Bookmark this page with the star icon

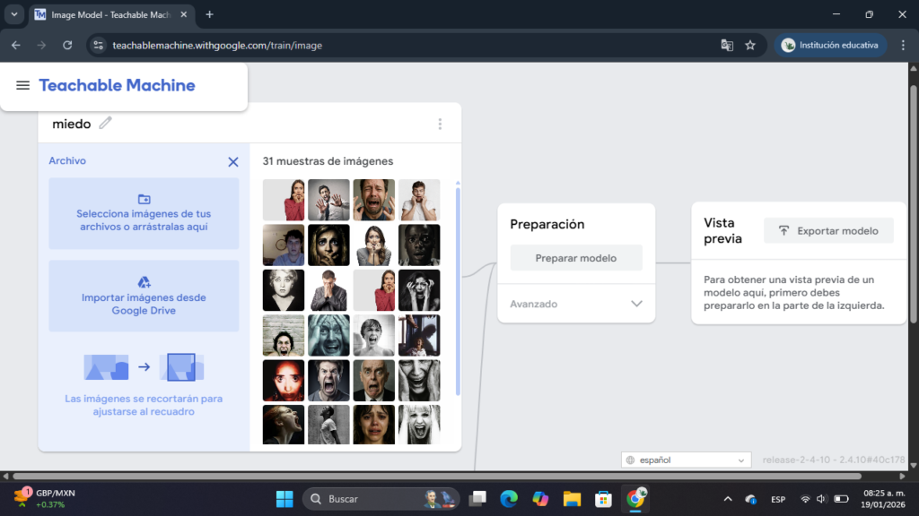click(x=750, y=45)
